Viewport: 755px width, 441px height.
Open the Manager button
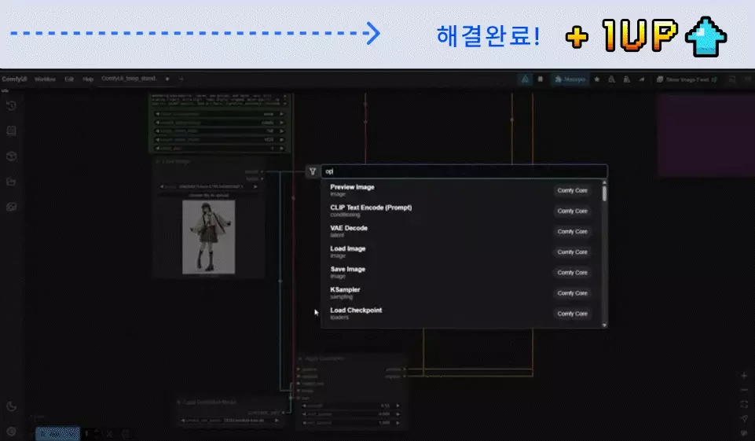(570, 79)
